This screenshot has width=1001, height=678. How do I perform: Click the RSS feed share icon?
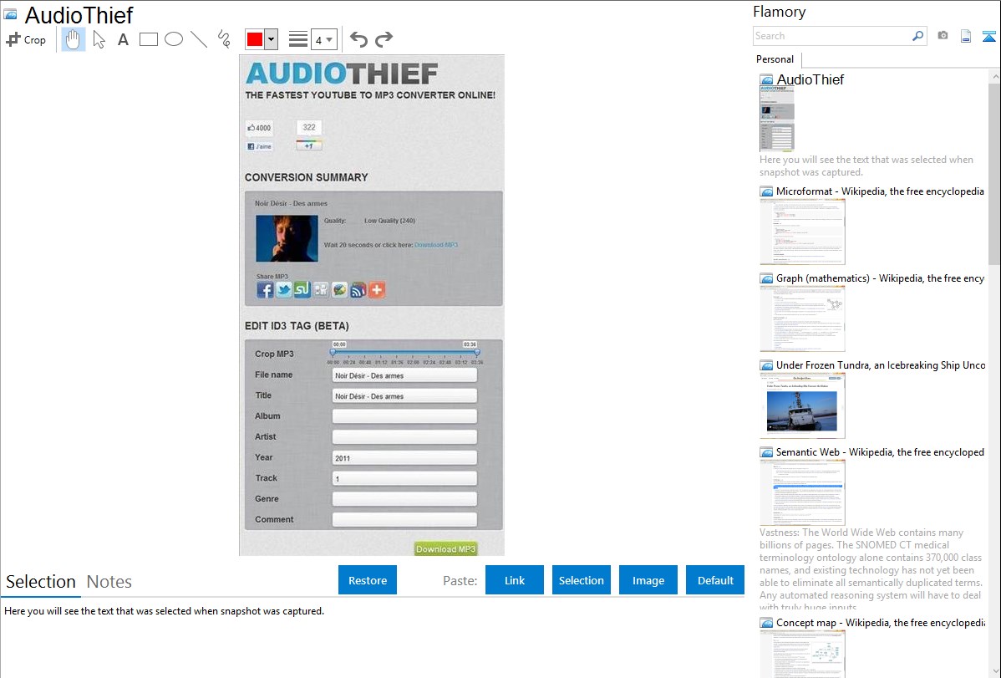(358, 290)
